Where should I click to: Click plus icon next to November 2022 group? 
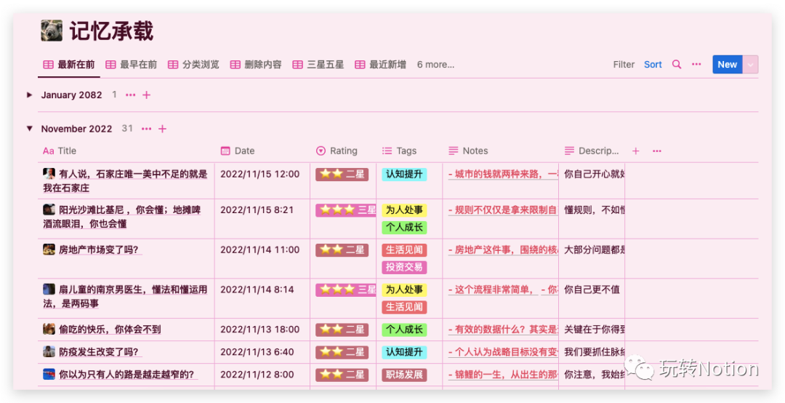pos(163,129)
